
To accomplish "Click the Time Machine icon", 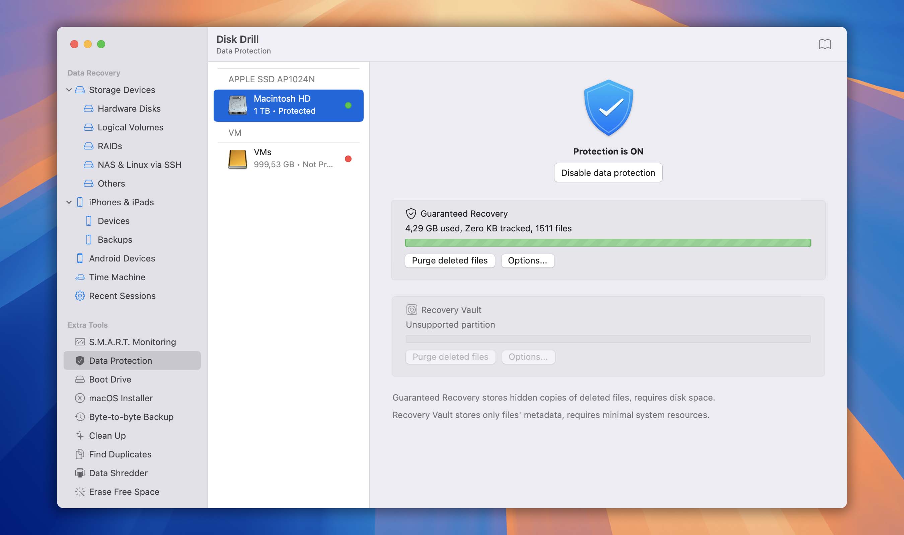I will click(x=80, y=277).
